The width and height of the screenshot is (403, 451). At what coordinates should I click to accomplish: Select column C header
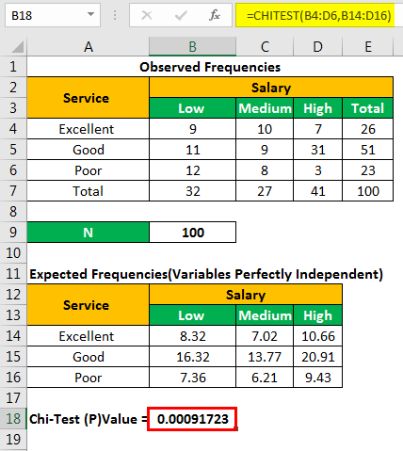click(265, 47)
